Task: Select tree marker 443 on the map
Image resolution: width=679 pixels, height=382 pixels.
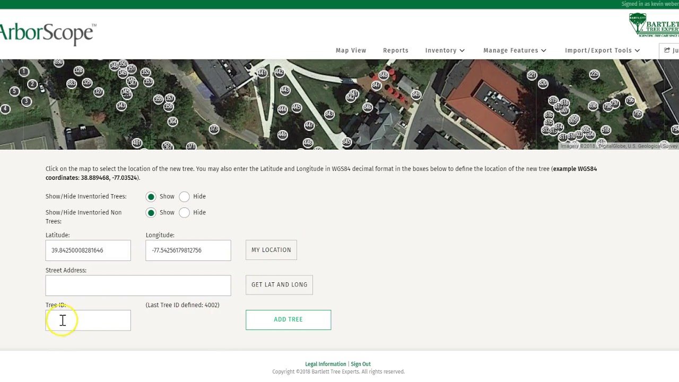Action: [x=285, y=90]
